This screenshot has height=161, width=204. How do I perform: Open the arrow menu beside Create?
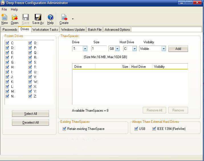[73, 19]
